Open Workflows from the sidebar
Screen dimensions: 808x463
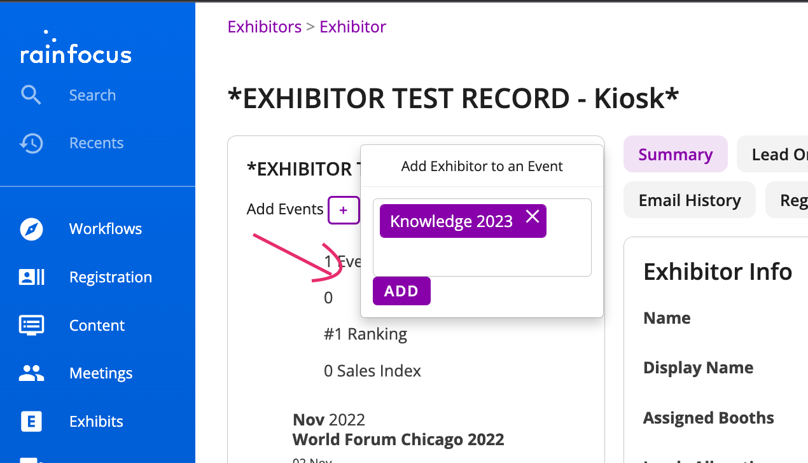pyautogui.click(x=106, y=229)
